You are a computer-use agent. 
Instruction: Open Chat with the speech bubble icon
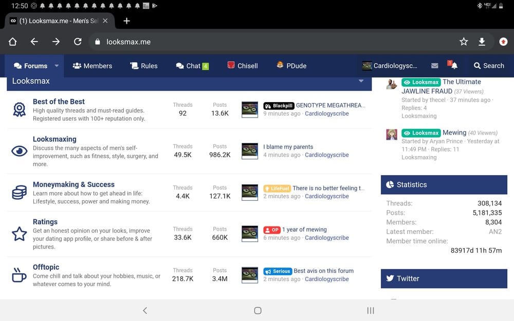tap(180, 66)
